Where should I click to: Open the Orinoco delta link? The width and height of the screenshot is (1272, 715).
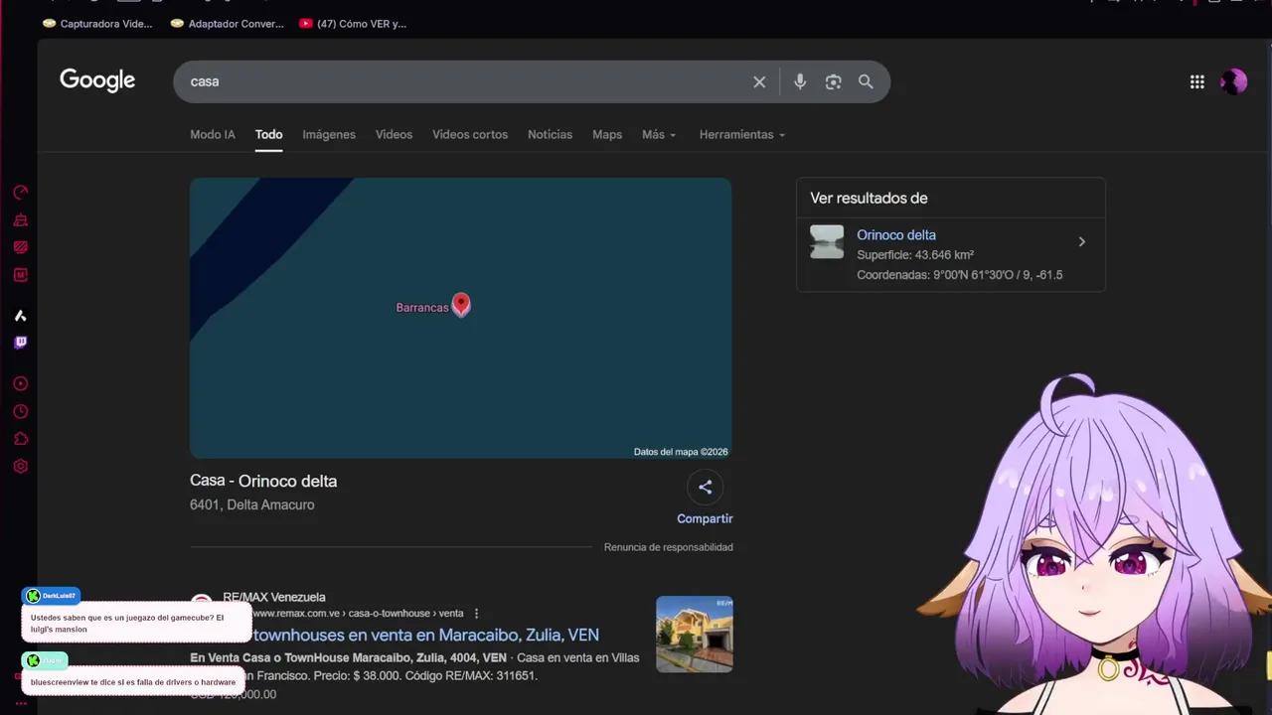coord(896,235)
